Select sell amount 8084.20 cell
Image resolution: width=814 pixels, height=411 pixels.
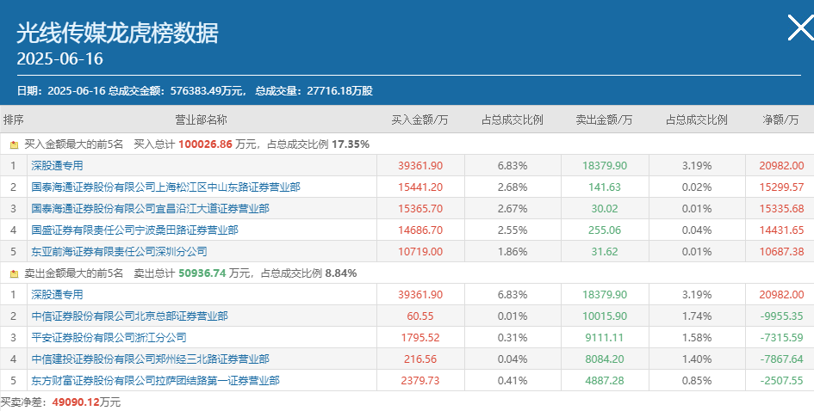click(x=605, y=359)
